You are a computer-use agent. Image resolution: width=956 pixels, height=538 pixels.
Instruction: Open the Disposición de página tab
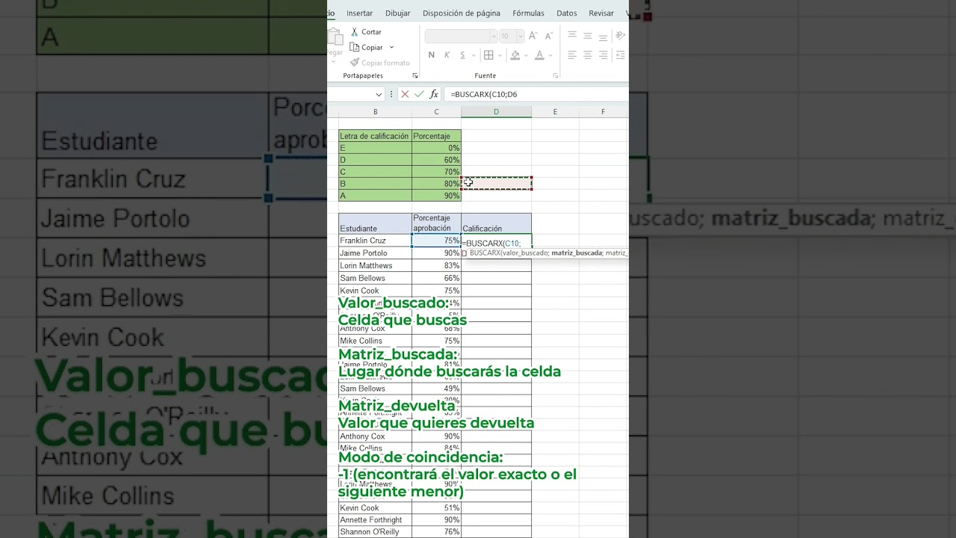(461, 13)
